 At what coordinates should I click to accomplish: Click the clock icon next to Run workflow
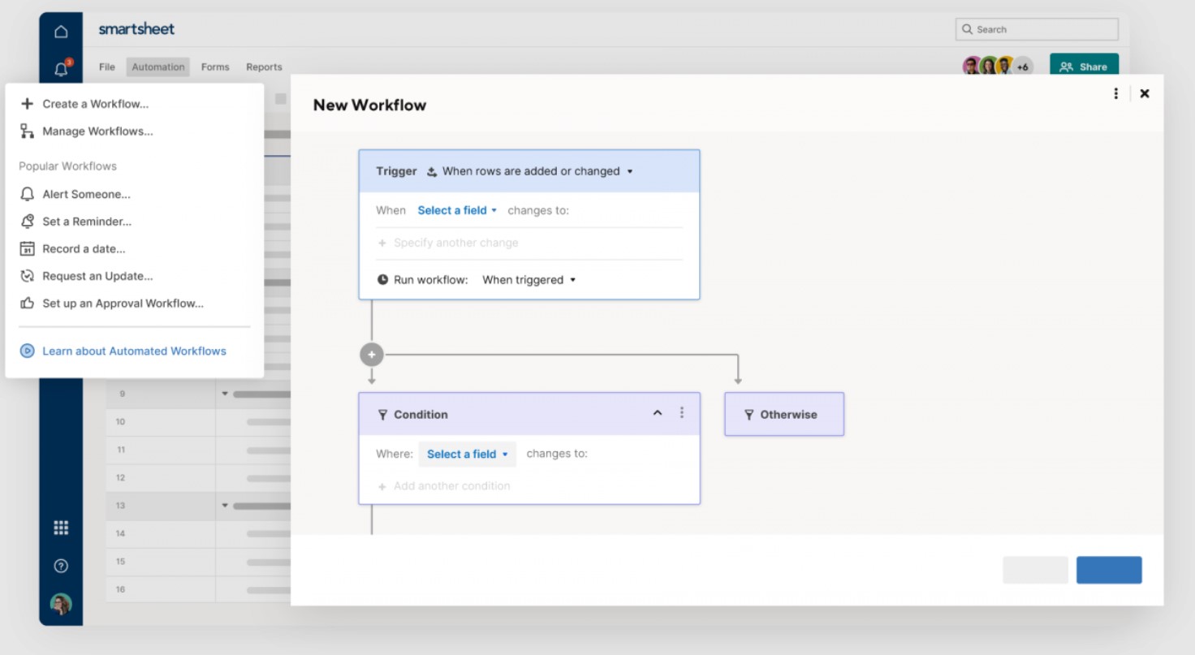383,279
